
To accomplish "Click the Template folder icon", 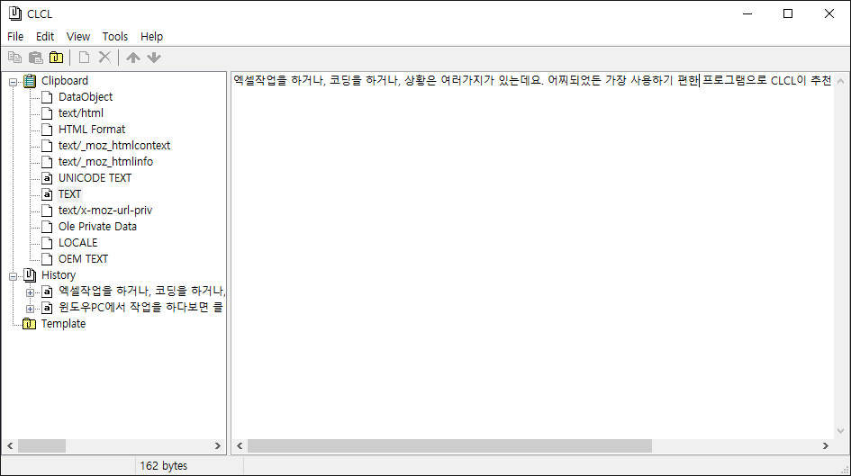I will tap(30, 324).
